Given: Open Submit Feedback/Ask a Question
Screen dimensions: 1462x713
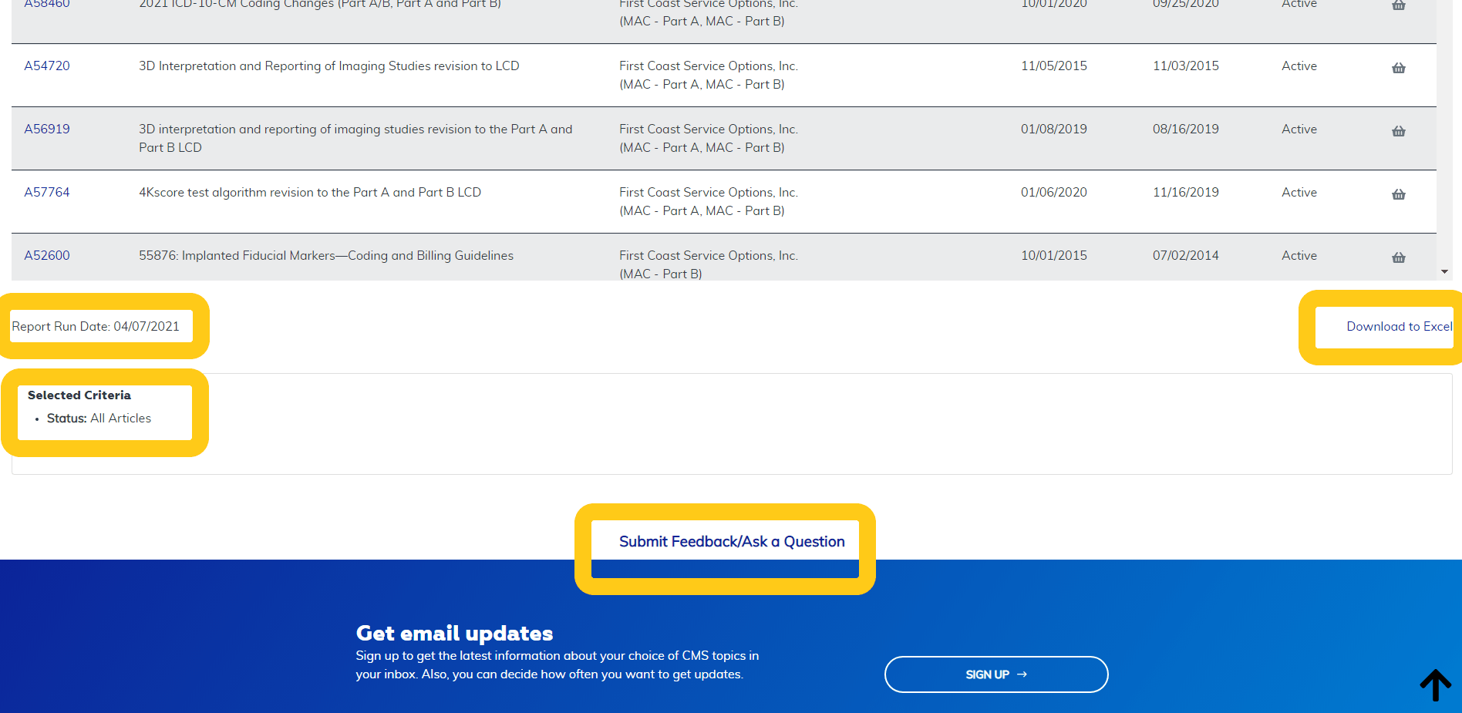Looking at the screenshot, I should [732, 542].
